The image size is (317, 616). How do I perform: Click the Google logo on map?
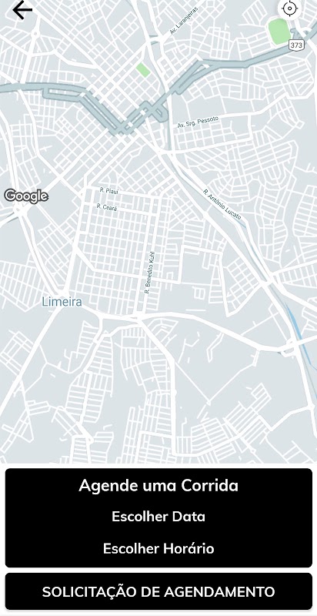click(26, 196)
